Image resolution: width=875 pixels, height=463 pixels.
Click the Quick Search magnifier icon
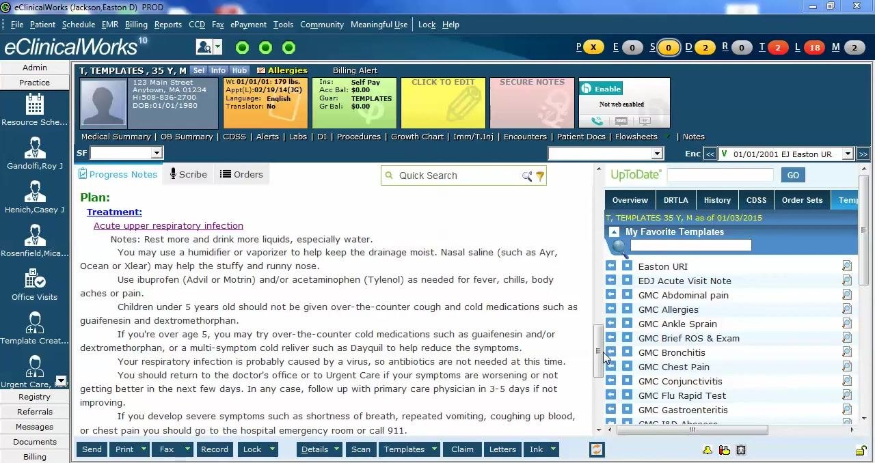click(527, 176)
